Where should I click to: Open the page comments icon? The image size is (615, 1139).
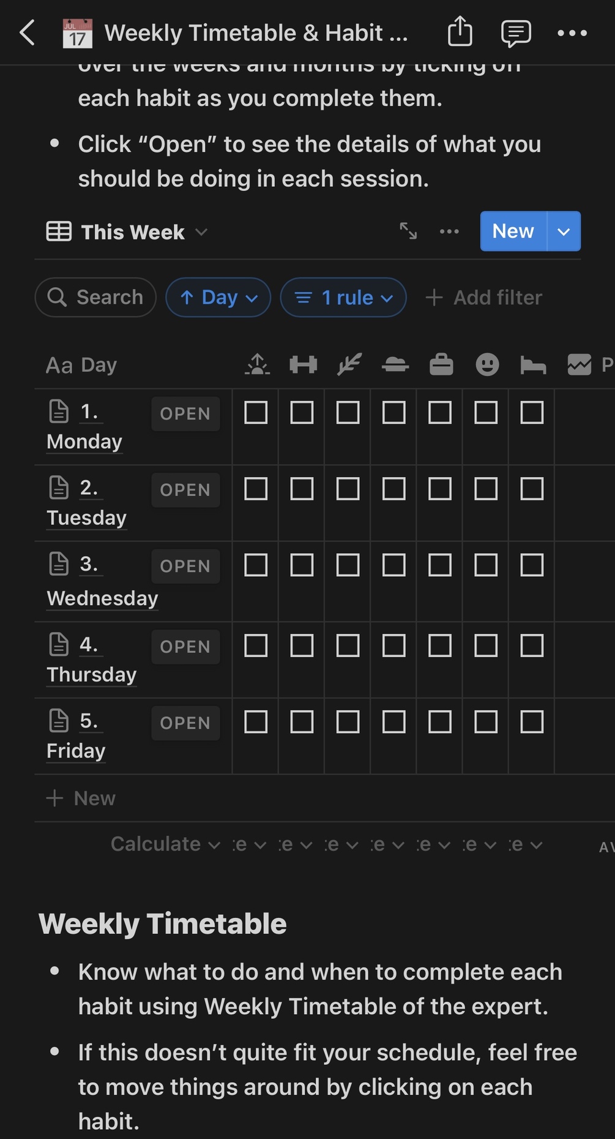(516, 33)
